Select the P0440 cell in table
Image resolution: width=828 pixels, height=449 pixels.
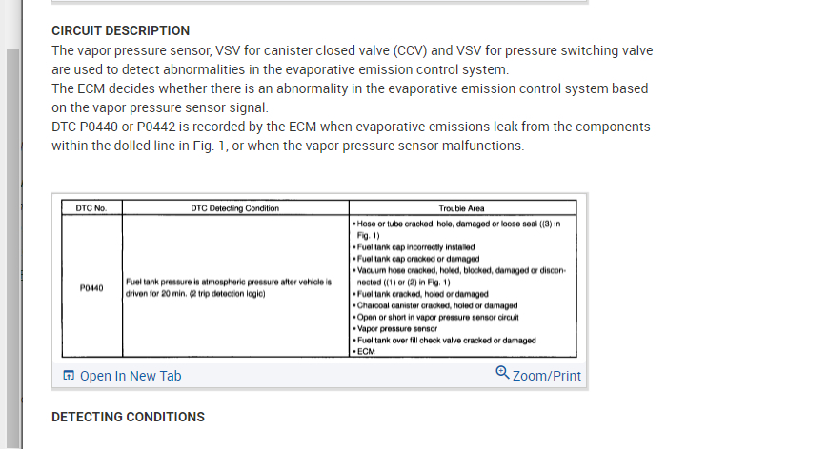click(x=92, y=287)
